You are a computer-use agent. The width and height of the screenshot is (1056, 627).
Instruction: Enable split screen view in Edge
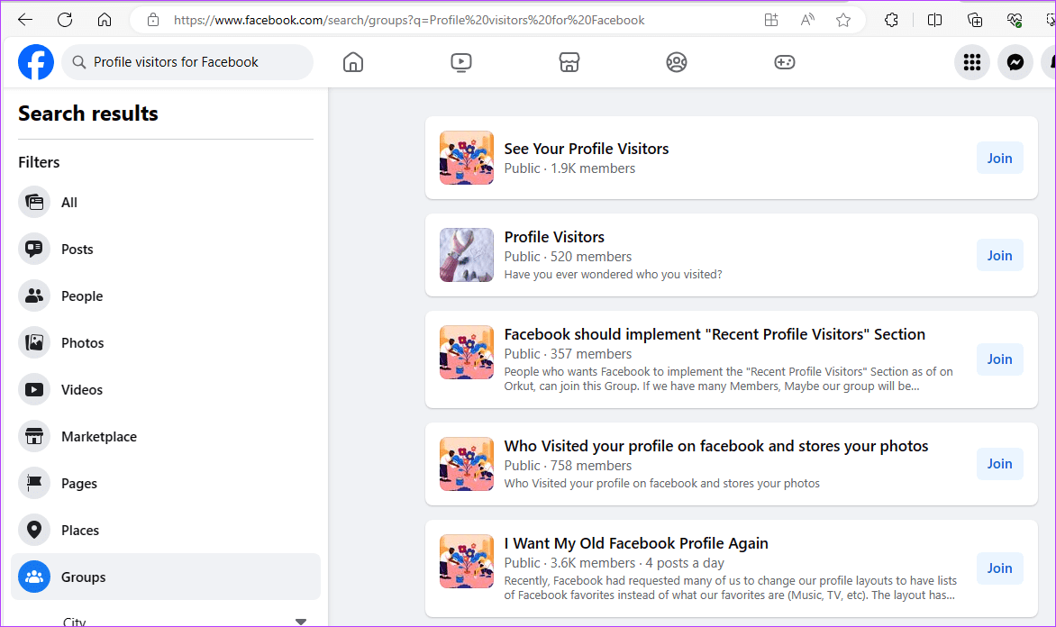[x=934, y=19]
